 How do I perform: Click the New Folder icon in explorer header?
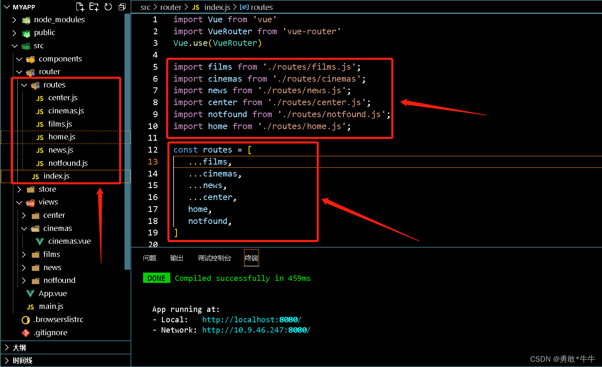click(94, 7)
